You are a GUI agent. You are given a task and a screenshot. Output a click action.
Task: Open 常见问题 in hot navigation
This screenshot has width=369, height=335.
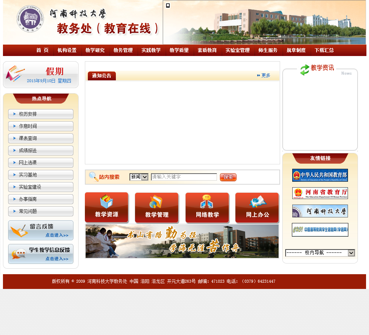(x=41, y=211)
